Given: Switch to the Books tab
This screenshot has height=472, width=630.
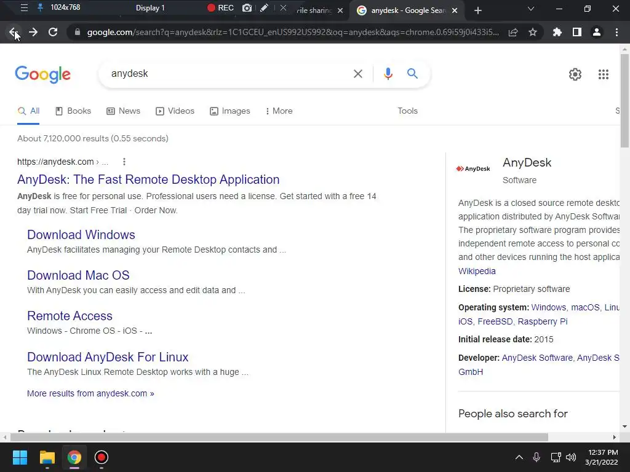Looking at the screenshot, I should [x=73, y=111].
